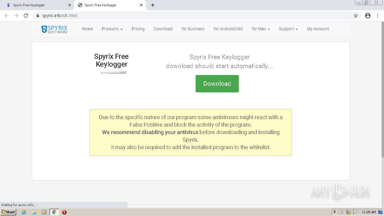384x216 pixels.
Task: Click the red Opera-like taskbar icon
Action: (x=64, y=212)
